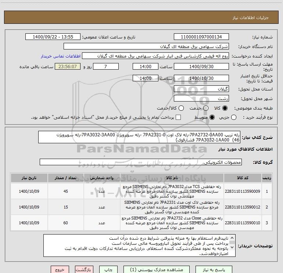This screenshot has width=283, height=273.
Task: Click the price validity date 1400/10/30
Action: (x=201, y=78)
